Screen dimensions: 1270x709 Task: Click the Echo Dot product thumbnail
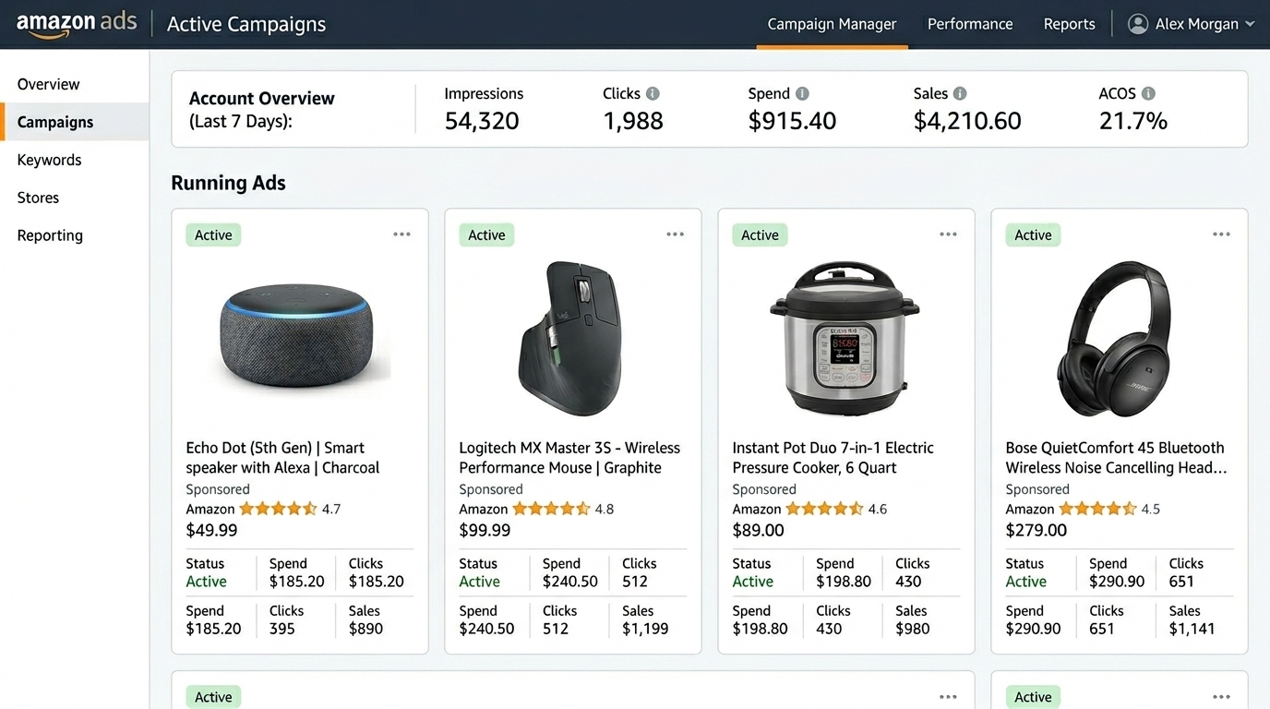pyautogui.click(x=296, y=337)
